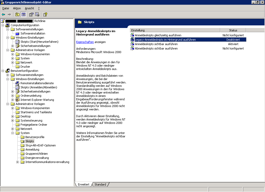Switch to the Standard tab
The width and height of the screenshot is (265, 192).
point(100,184)
